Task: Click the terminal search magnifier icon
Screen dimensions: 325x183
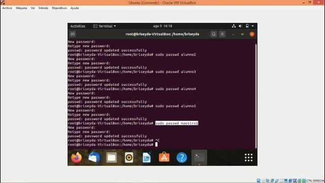Action: click(214, 34)
